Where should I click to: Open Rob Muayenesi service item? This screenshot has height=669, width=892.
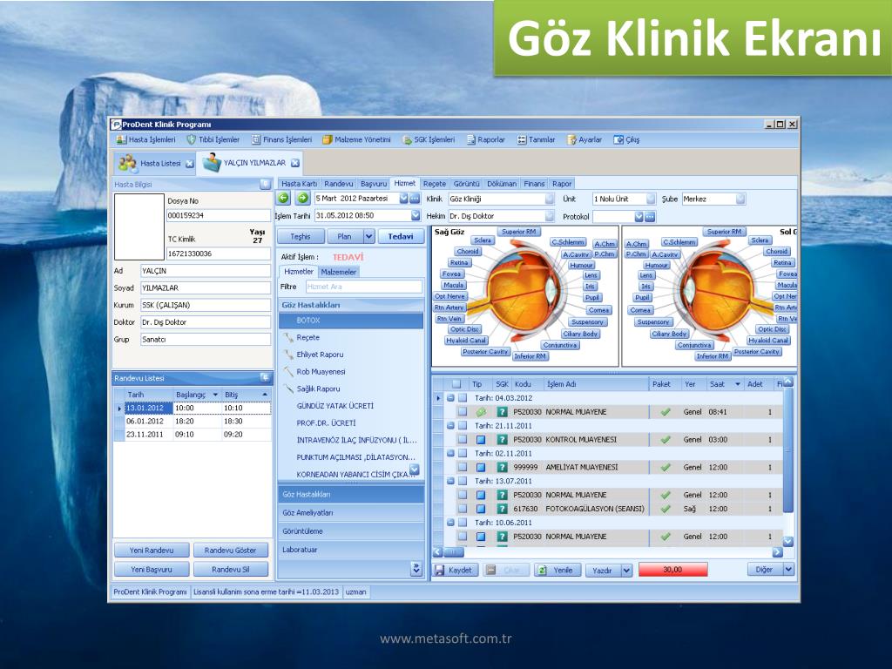click(321, 371)
